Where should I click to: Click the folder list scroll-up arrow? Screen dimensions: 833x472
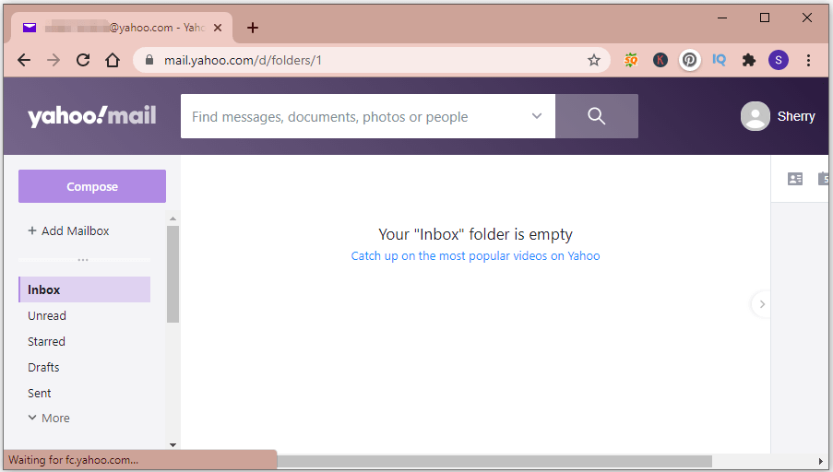coord(173,218)
